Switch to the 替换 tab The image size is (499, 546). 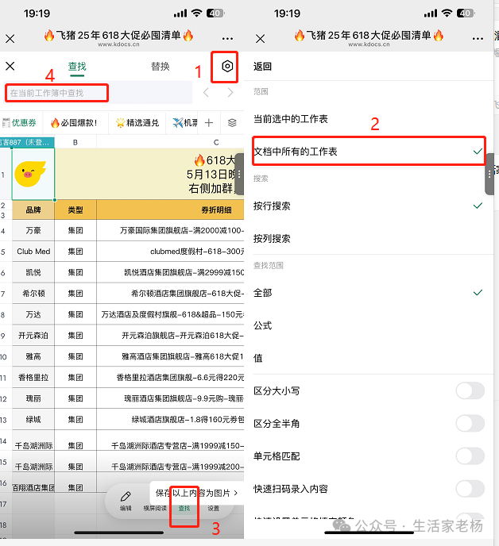pyautogui.click(x=160, y=66)
